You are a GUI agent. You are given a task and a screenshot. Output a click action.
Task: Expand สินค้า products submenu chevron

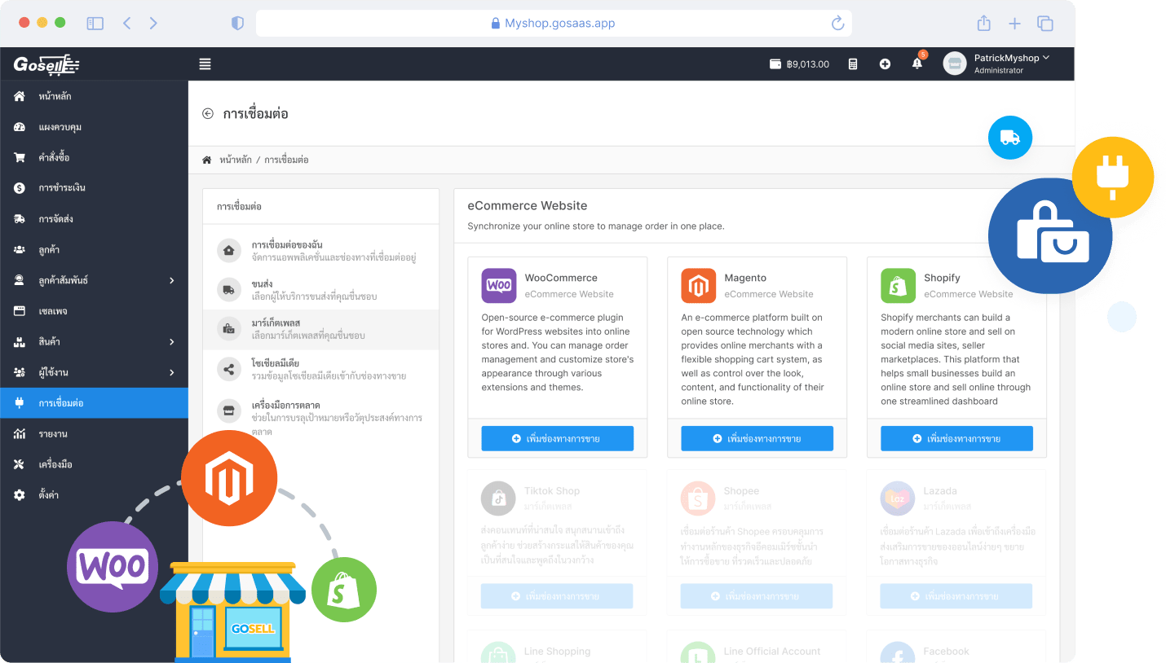coord(171,342)
